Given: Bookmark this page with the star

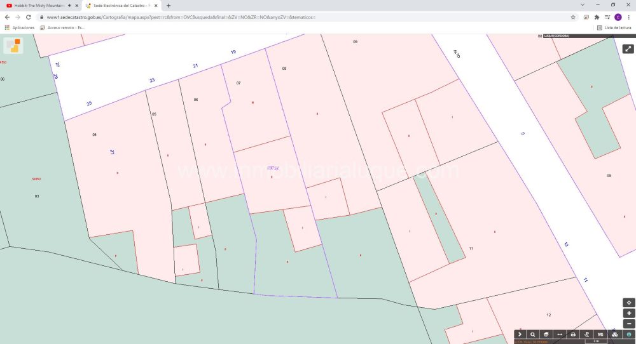Looking at the screenshot, I should coord(573,17).
